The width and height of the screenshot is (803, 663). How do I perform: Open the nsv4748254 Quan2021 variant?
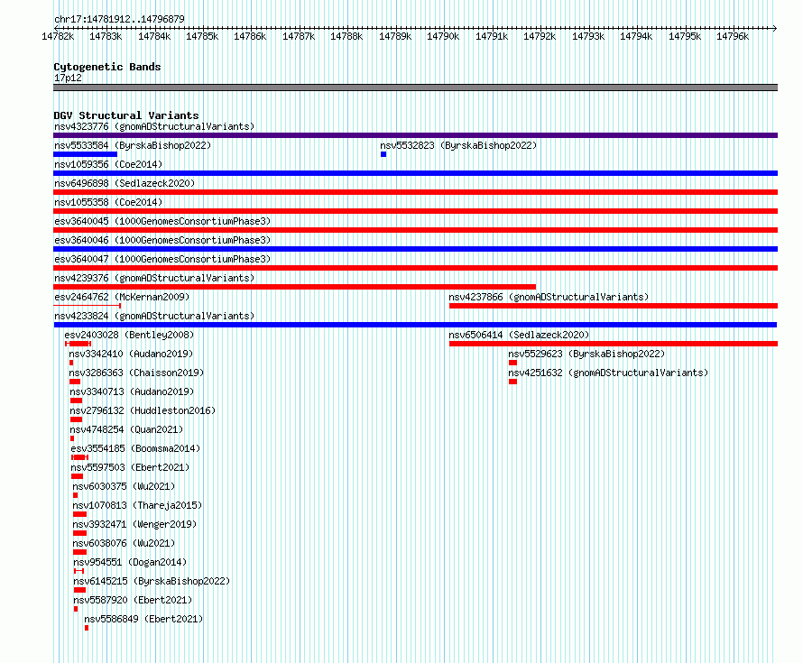pos(126,429)
